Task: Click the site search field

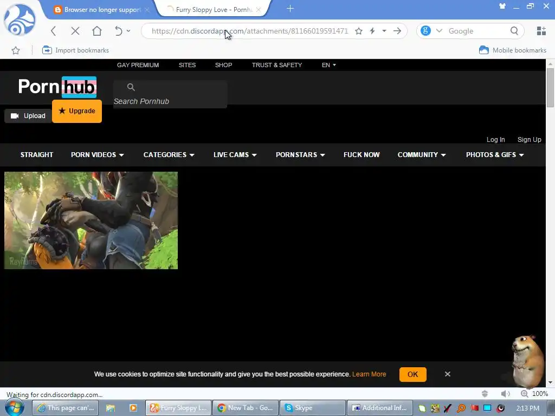Action: pyautogui.click(x=170, y=94)
